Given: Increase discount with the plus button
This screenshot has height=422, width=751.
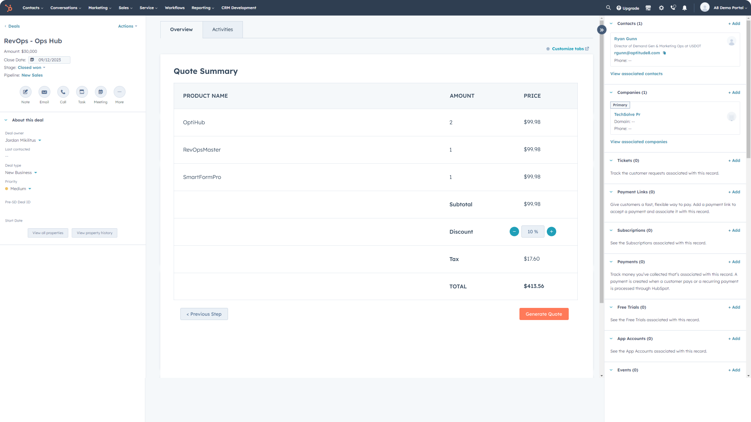Looking at the screenshot, I should click(552, 232).
